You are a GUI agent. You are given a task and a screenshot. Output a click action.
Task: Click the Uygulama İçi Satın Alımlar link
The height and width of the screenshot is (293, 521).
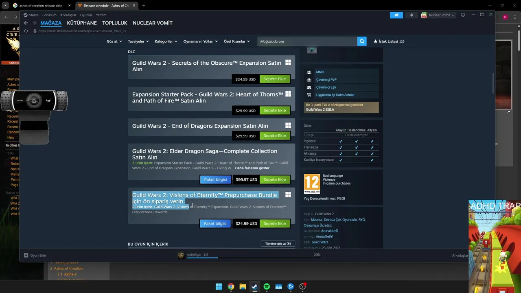(x=335, y=95)
